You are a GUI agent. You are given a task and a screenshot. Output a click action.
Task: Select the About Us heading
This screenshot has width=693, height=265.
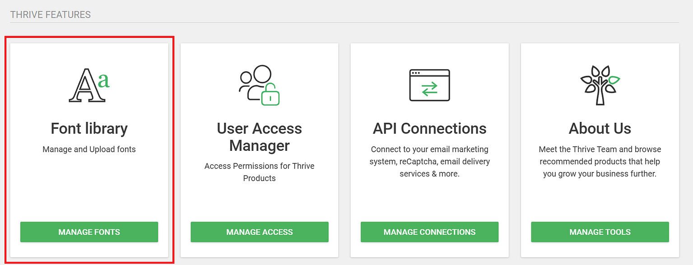click(x=600, y=129)
